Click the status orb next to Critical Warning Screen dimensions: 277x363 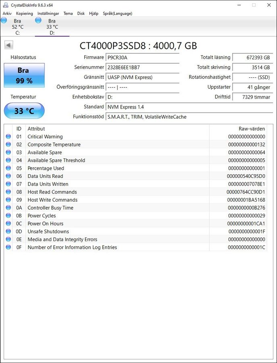tap(8, 137)
